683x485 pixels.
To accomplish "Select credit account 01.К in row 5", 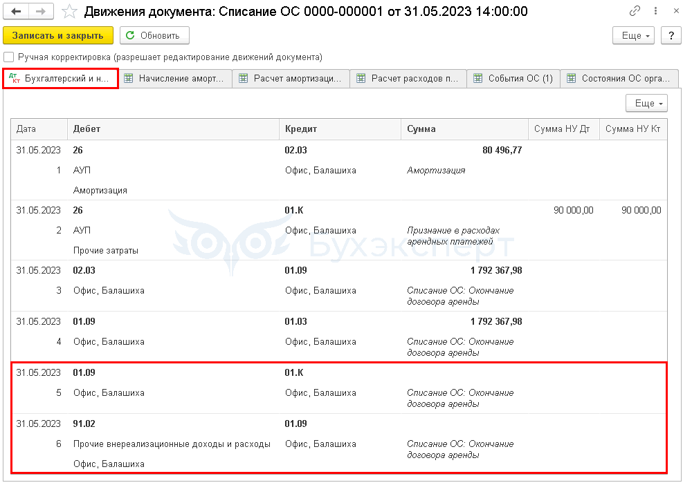I will point(294,373).
